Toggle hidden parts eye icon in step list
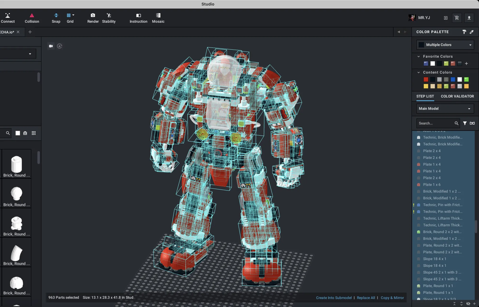Viewport: 479px width, 307px height. [x=468, y=303]
